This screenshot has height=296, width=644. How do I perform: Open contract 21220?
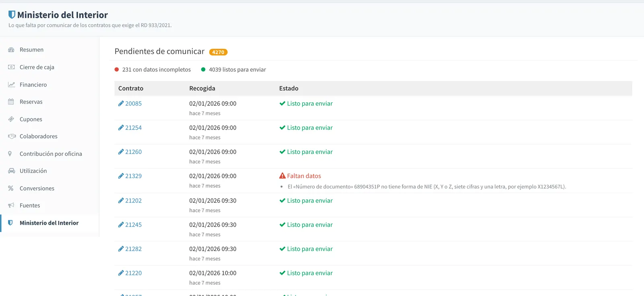point(133,273)
